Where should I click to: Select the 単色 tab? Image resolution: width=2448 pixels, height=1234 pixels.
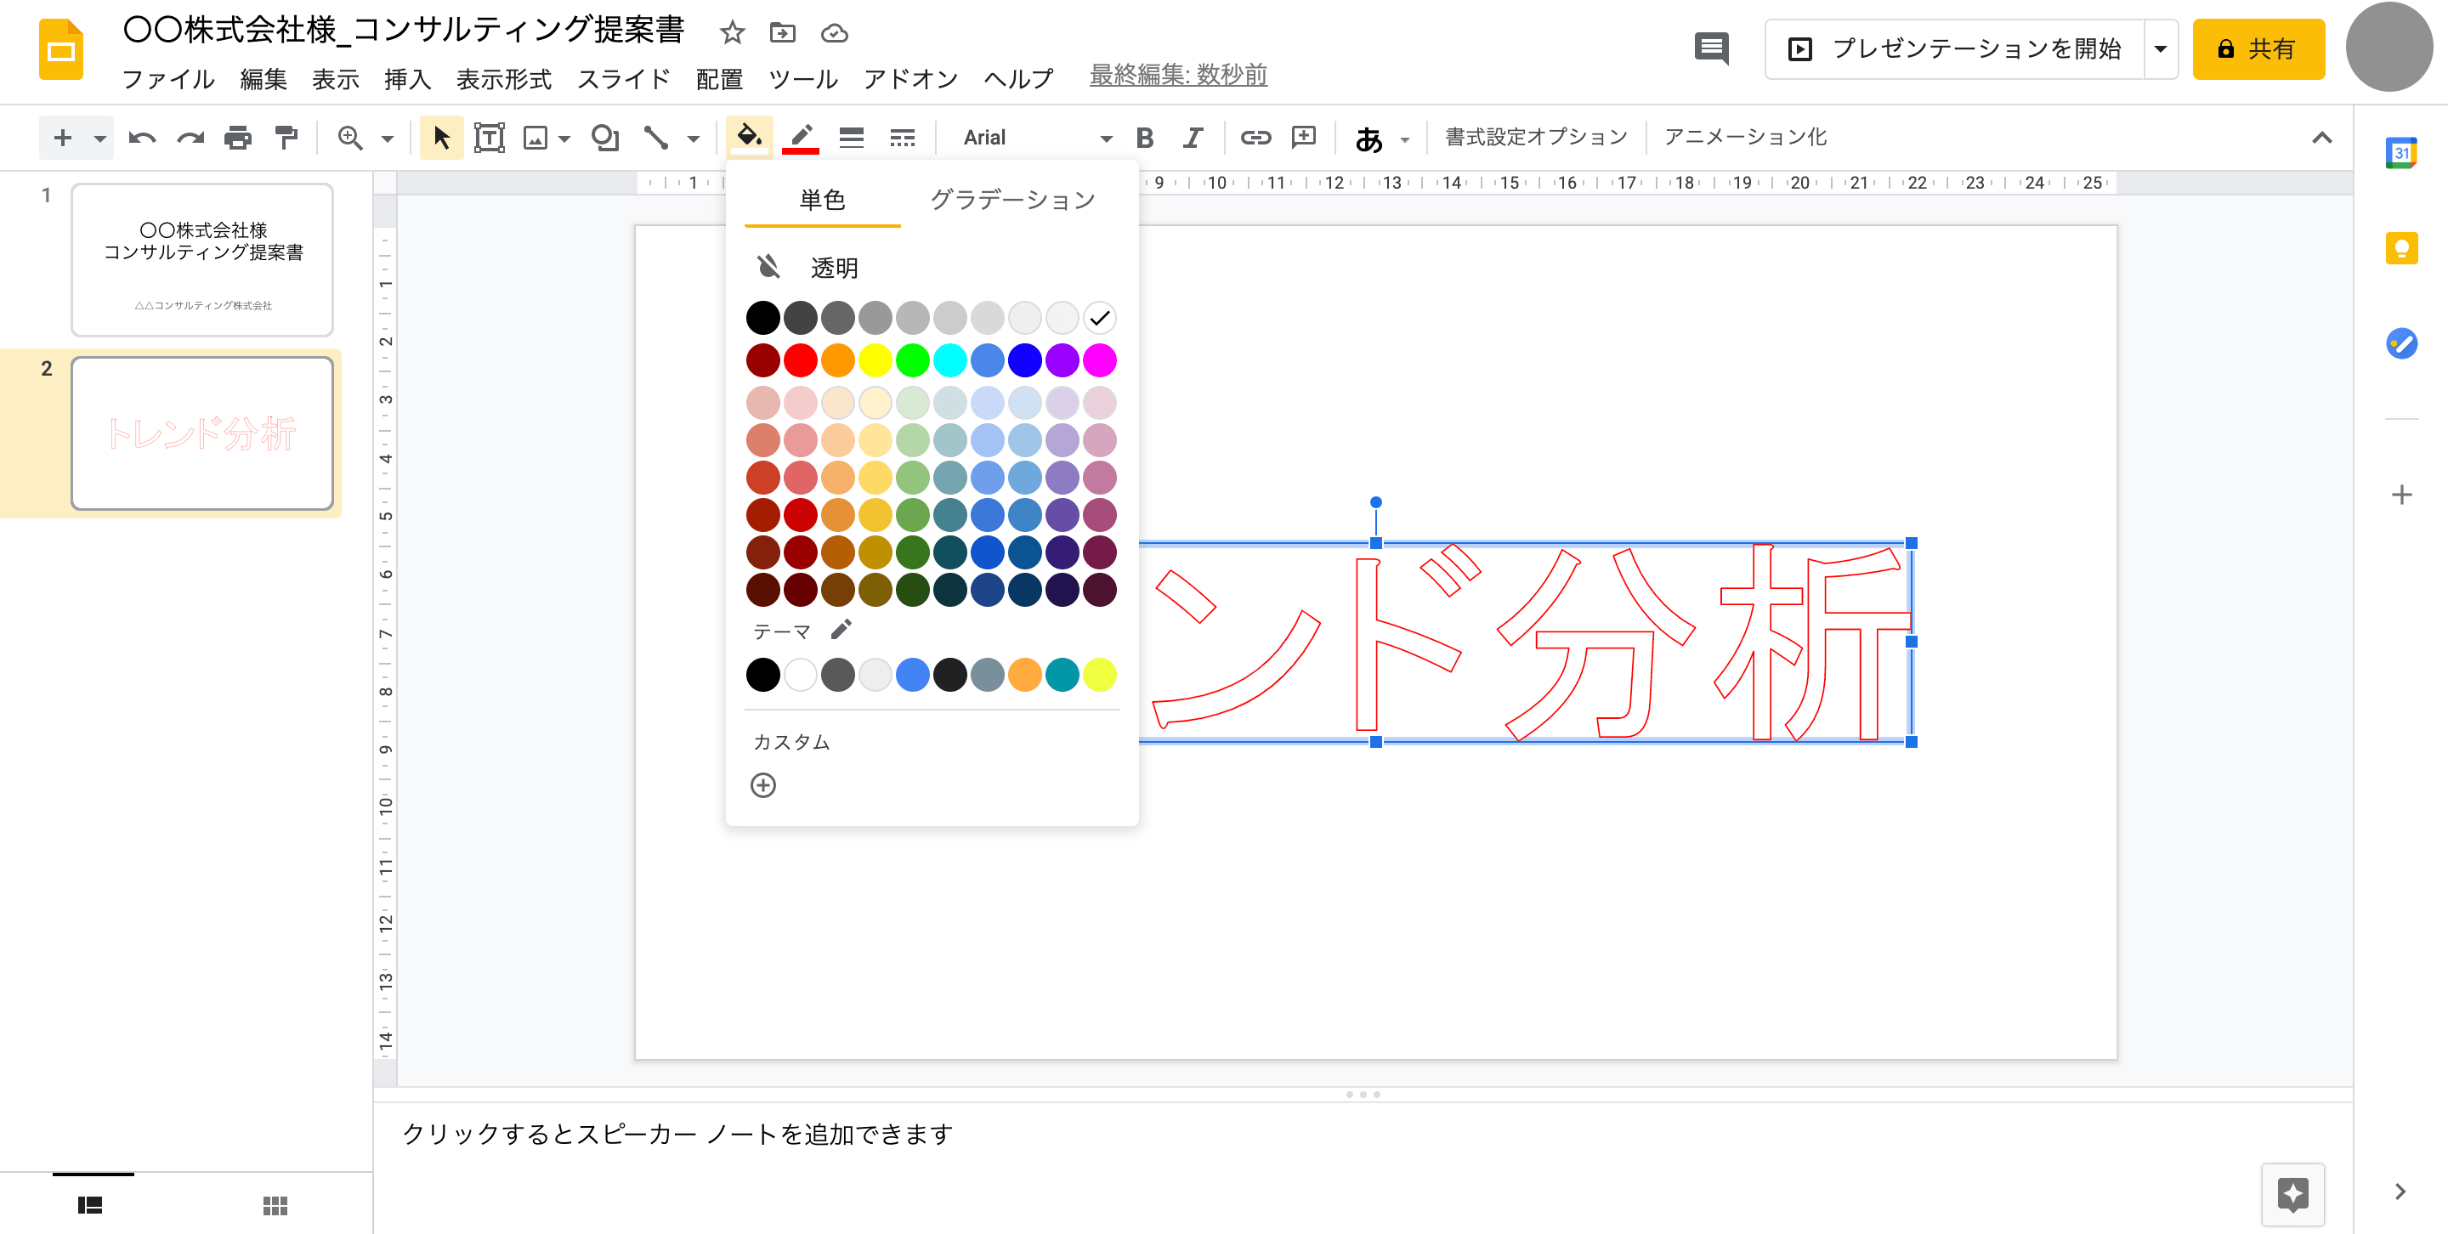(x=823, y=200)
